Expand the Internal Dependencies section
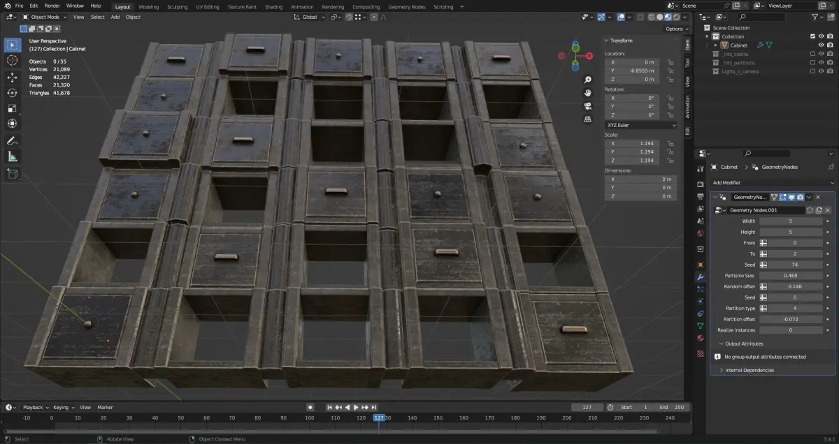The image size is (839, 444). (x=749, y=370)
